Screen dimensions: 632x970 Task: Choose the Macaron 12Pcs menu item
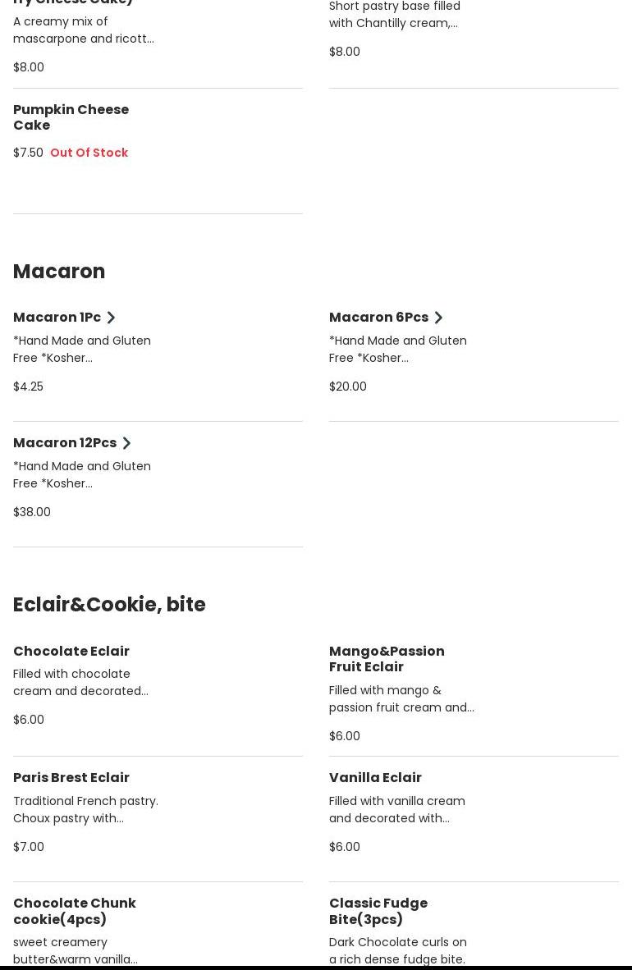(65, 443)
